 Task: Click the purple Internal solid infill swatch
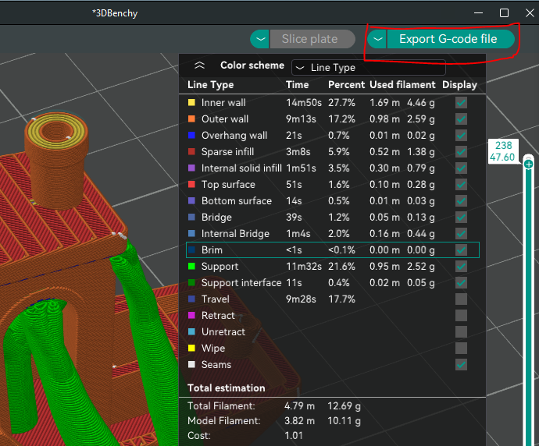click(x=192, y=168)
